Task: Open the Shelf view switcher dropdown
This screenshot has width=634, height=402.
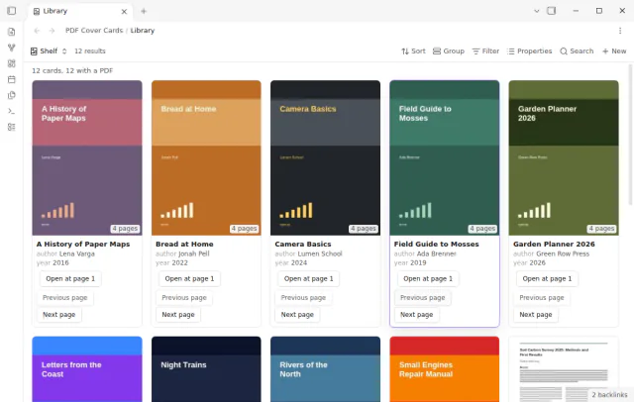Action: [x=49, y=50]
